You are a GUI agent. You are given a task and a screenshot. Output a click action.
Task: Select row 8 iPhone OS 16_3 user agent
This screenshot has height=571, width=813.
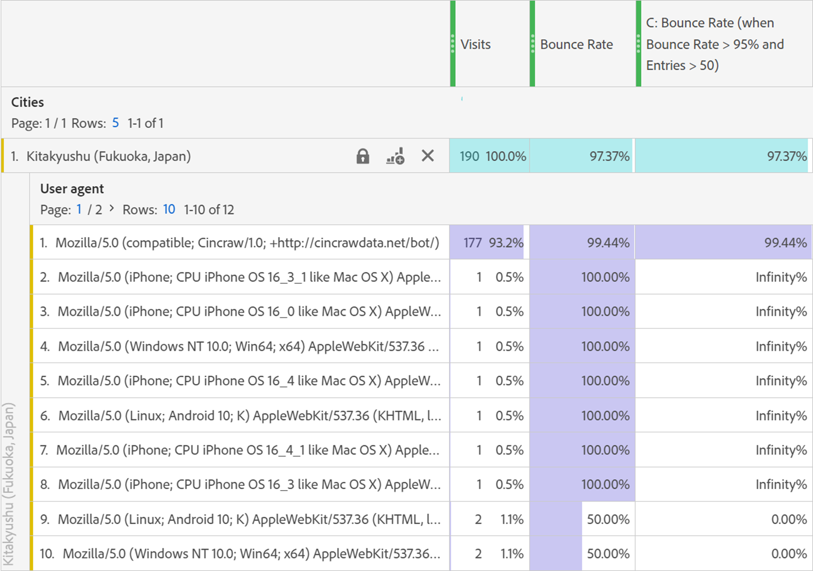coord(240,484)
